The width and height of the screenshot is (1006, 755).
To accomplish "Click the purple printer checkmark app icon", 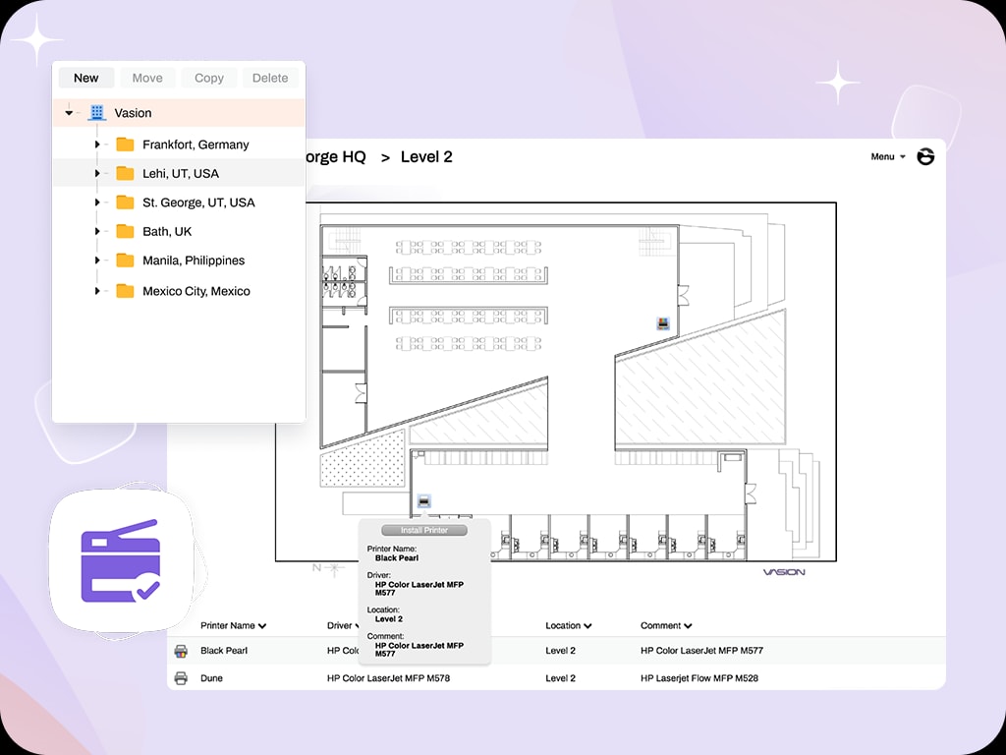I will 119,560.
